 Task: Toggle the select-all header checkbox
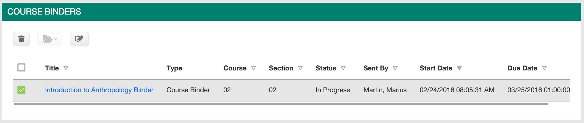(x=21, y=67)
